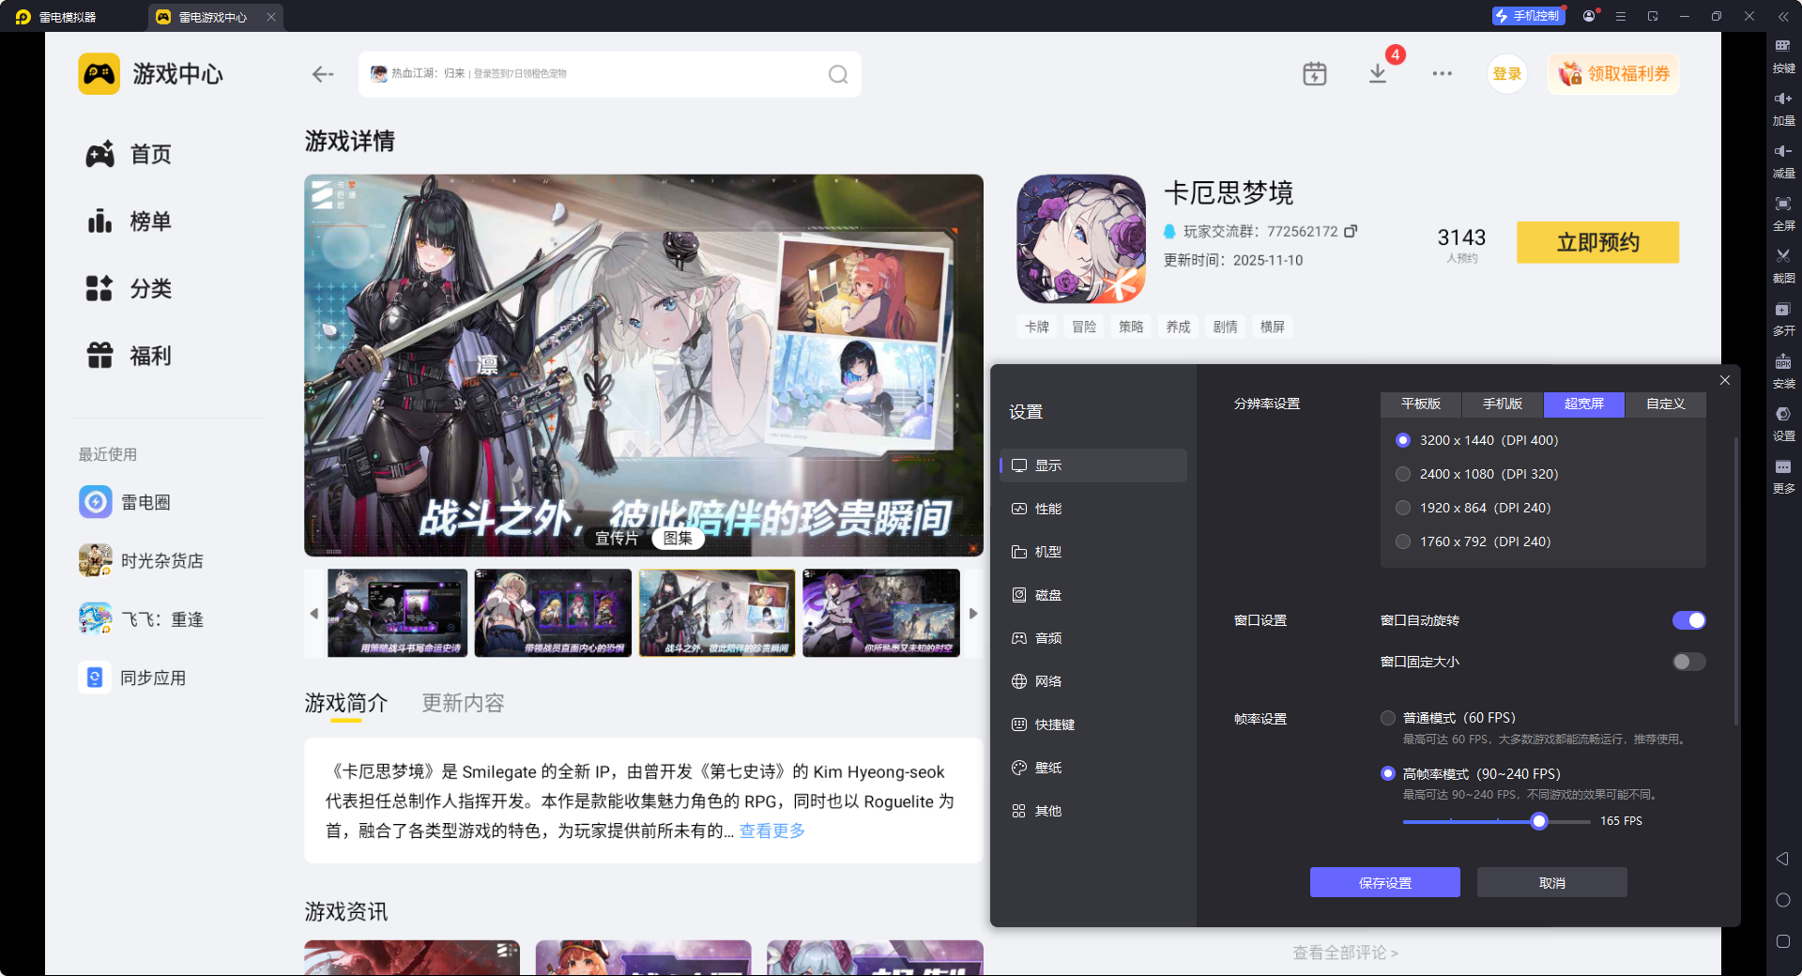The width and height of the screenshot is (1802, 976).
Task: Select 3200 x 1440 (DPI 400) resolution
Action: pyautogui.click(x=1403, y=440)
